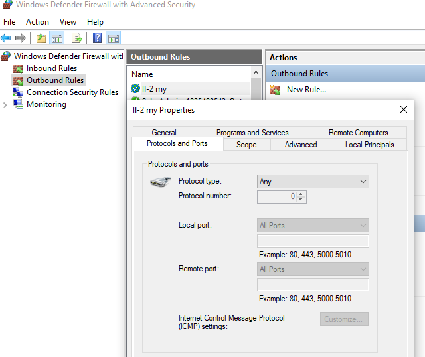Open the Remote port All Ports dropdown

[313, 269]
